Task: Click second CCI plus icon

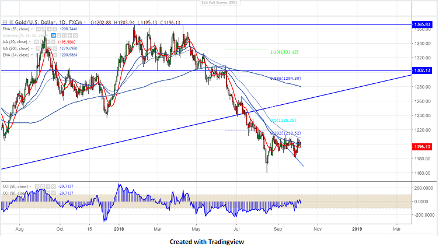Action: pyautogui.click(x=48, y=193)
